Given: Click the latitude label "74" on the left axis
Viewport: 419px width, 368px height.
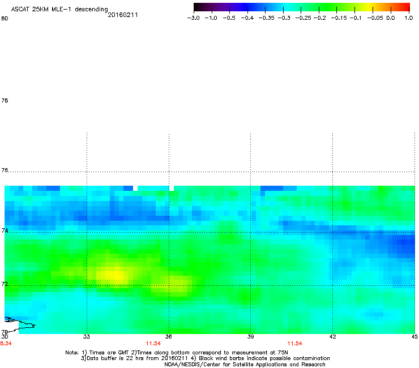Looking at the screenshot, I should (x=5, y=230).
